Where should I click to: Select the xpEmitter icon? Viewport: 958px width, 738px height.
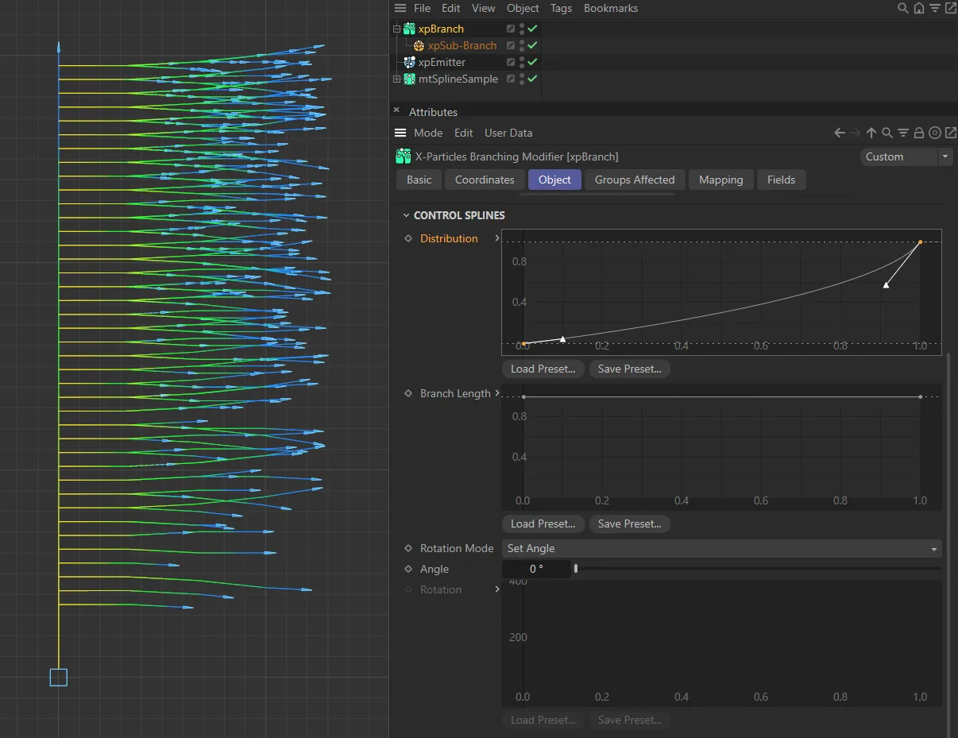(x=408, y=62)
